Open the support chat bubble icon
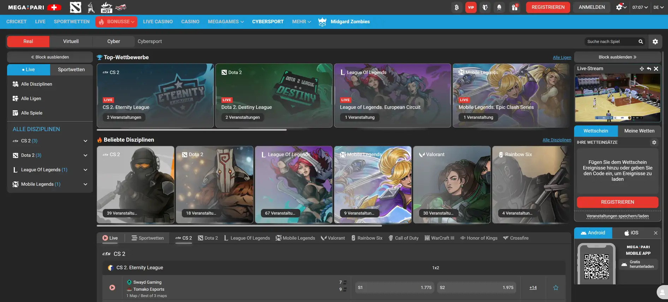The height and width of the screenshot is (302, 668). 662,292
